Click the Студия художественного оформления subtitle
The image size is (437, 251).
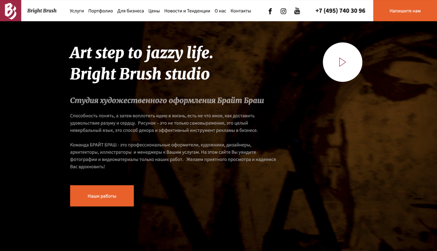click(x=167, y=100)
